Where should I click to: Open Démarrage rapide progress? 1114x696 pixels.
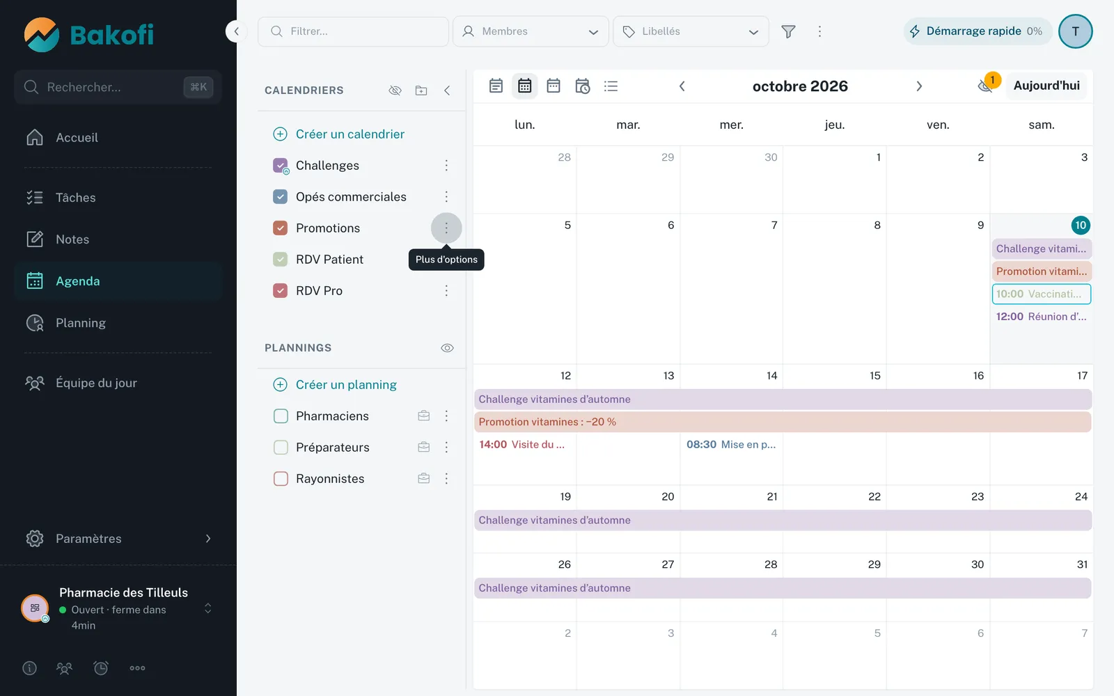(x=978, y=31)
